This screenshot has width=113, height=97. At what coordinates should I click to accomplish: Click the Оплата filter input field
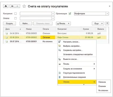point(36,18)
